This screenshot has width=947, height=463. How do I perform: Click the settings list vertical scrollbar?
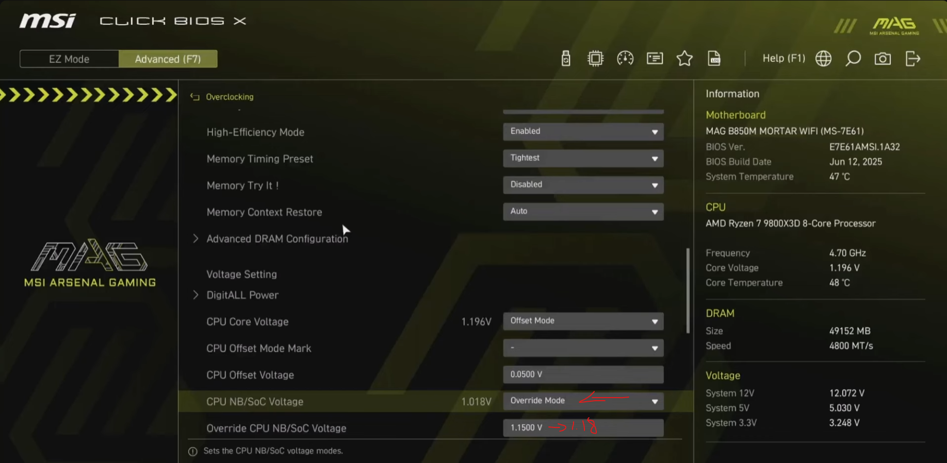click(688, 291)
